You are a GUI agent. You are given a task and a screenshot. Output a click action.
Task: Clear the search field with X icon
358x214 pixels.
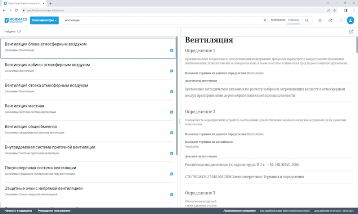(264, 20)
